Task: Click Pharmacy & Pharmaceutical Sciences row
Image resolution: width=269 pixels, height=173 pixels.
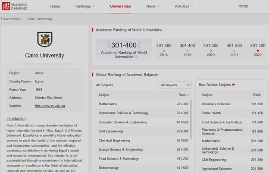Action: click(x=231, y=132)
